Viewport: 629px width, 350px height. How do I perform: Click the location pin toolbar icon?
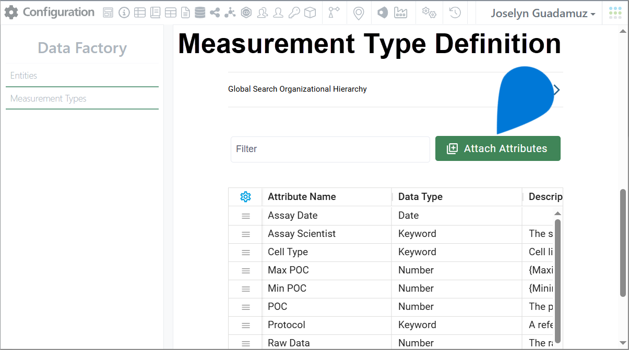[359, 13]
